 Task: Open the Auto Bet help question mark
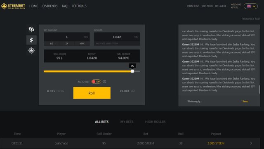pyautogui.click(x=104, y=82)
